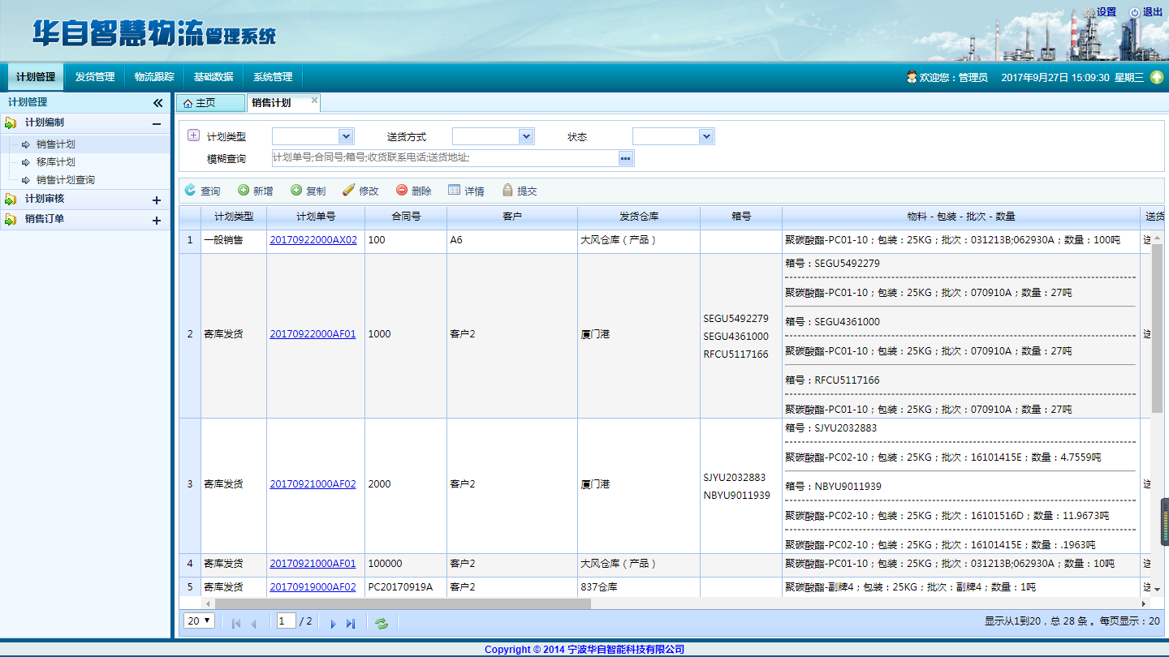Image resolution: width=1169 pixels, height=657 pixels.
Task: Open 系统管理 main menu
Action: point(273,77)
